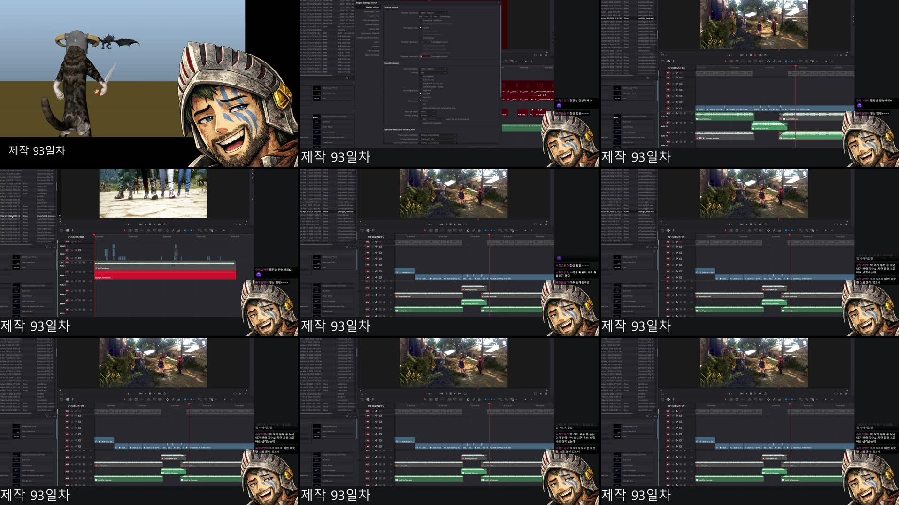Image resolution: width=899 pixels, height=505 pixels.
Task: Open Video resolution dropdown under Video Monitoring
Action: coord(433,69)
